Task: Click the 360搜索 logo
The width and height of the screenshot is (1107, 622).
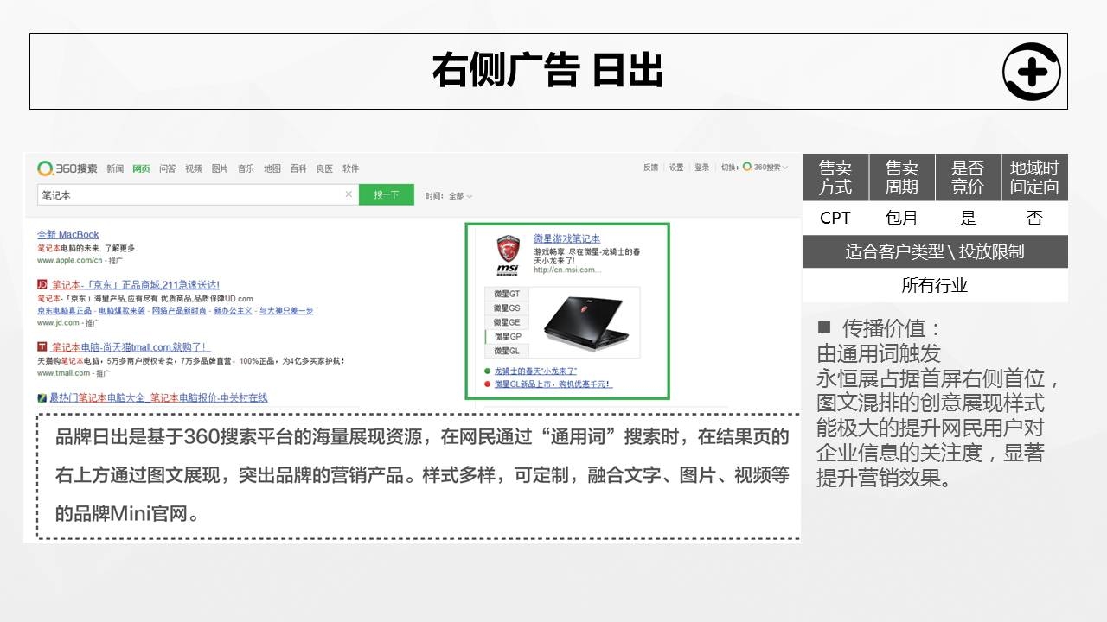Action: click(67, 168)
